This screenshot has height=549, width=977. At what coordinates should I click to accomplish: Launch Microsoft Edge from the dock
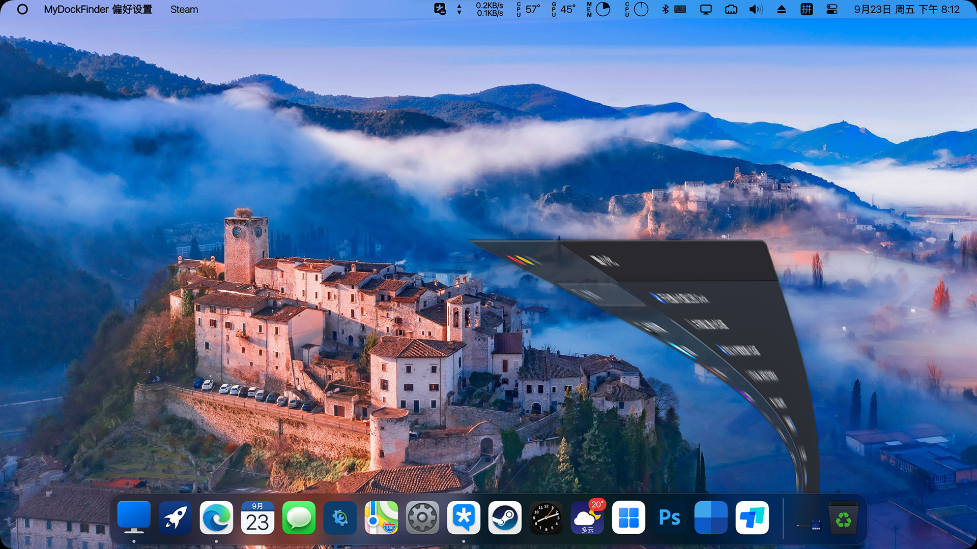pos(216,517)
